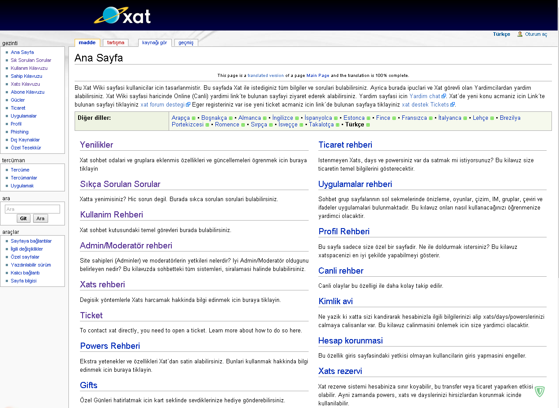559x408 pixels.
Task: Open the Gifts heading link
Action: tap(89, 385)
